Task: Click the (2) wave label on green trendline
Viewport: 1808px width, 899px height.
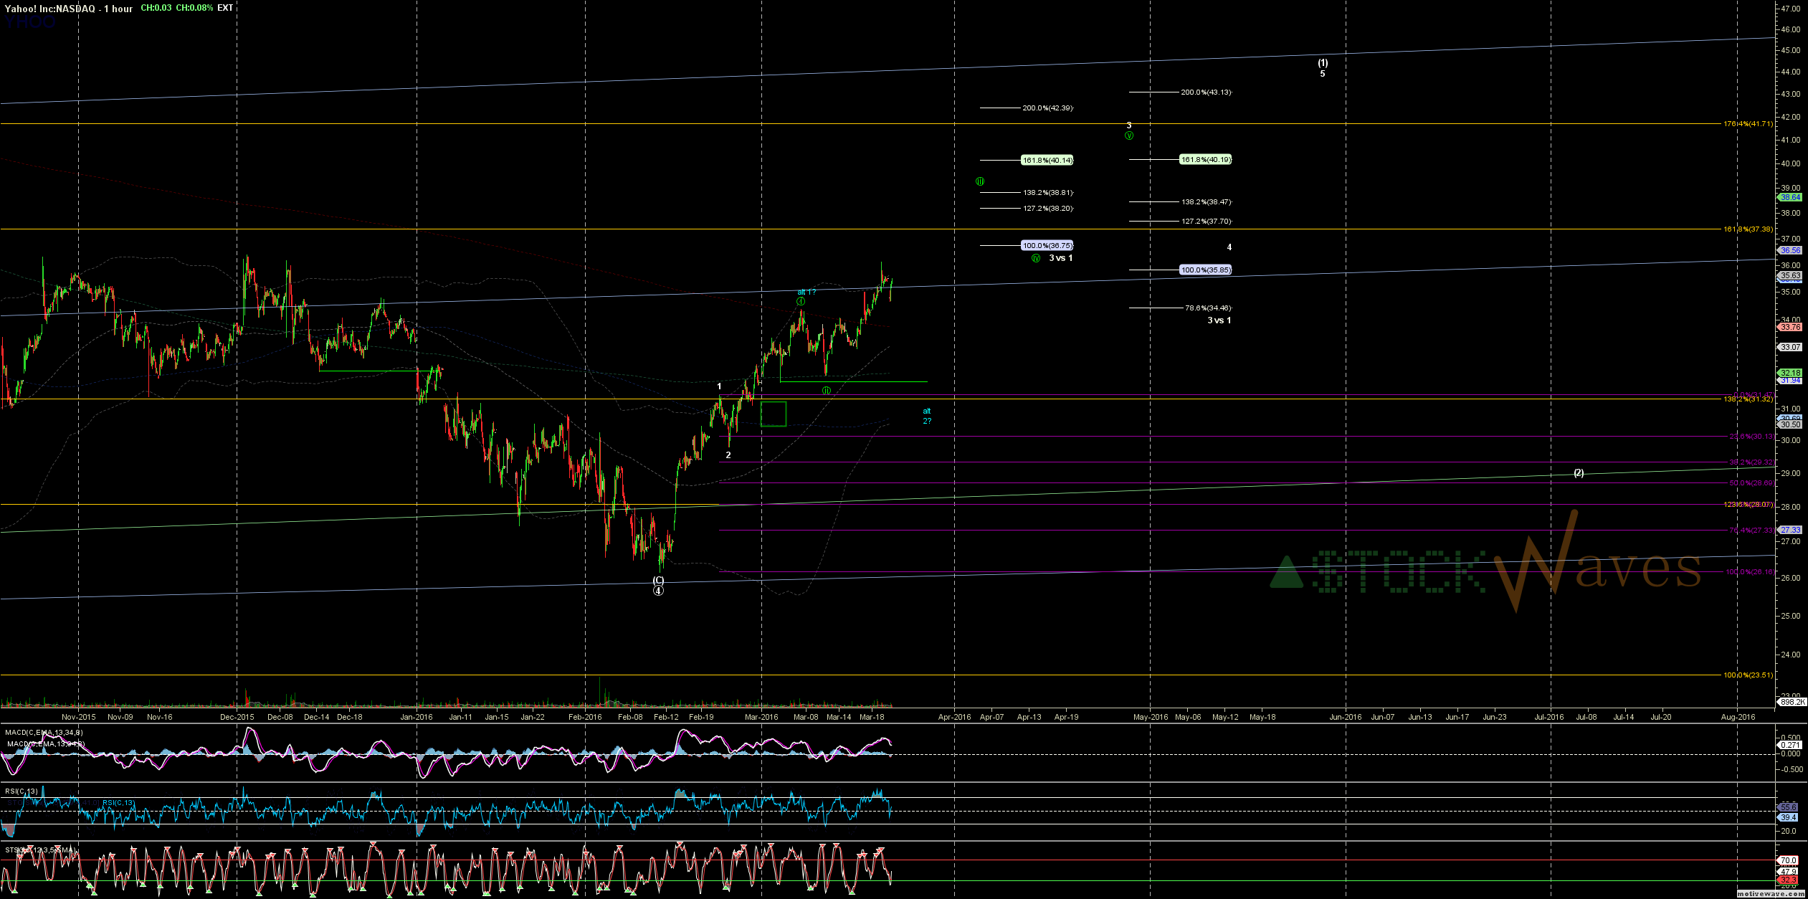Action: click(1579, 473)
